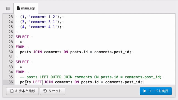Click empty line 31 in editor
The height and width of the screenshot is (100, 178).
tap(95, 57)
